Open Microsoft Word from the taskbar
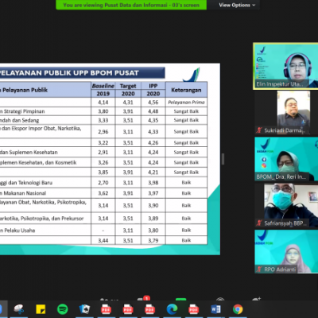 click(215, 309)
